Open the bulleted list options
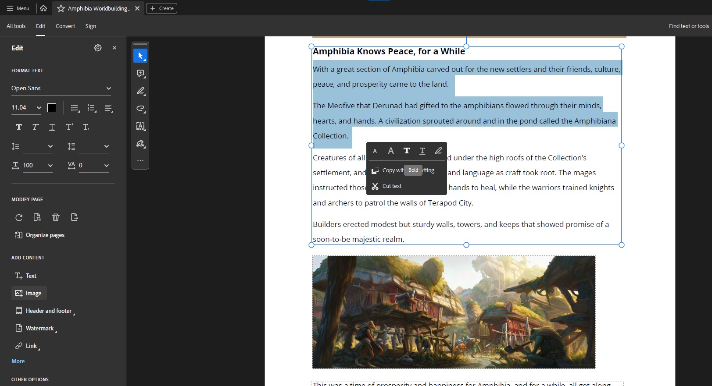Viewport: 712px width, 386px height. pos(75,108)
